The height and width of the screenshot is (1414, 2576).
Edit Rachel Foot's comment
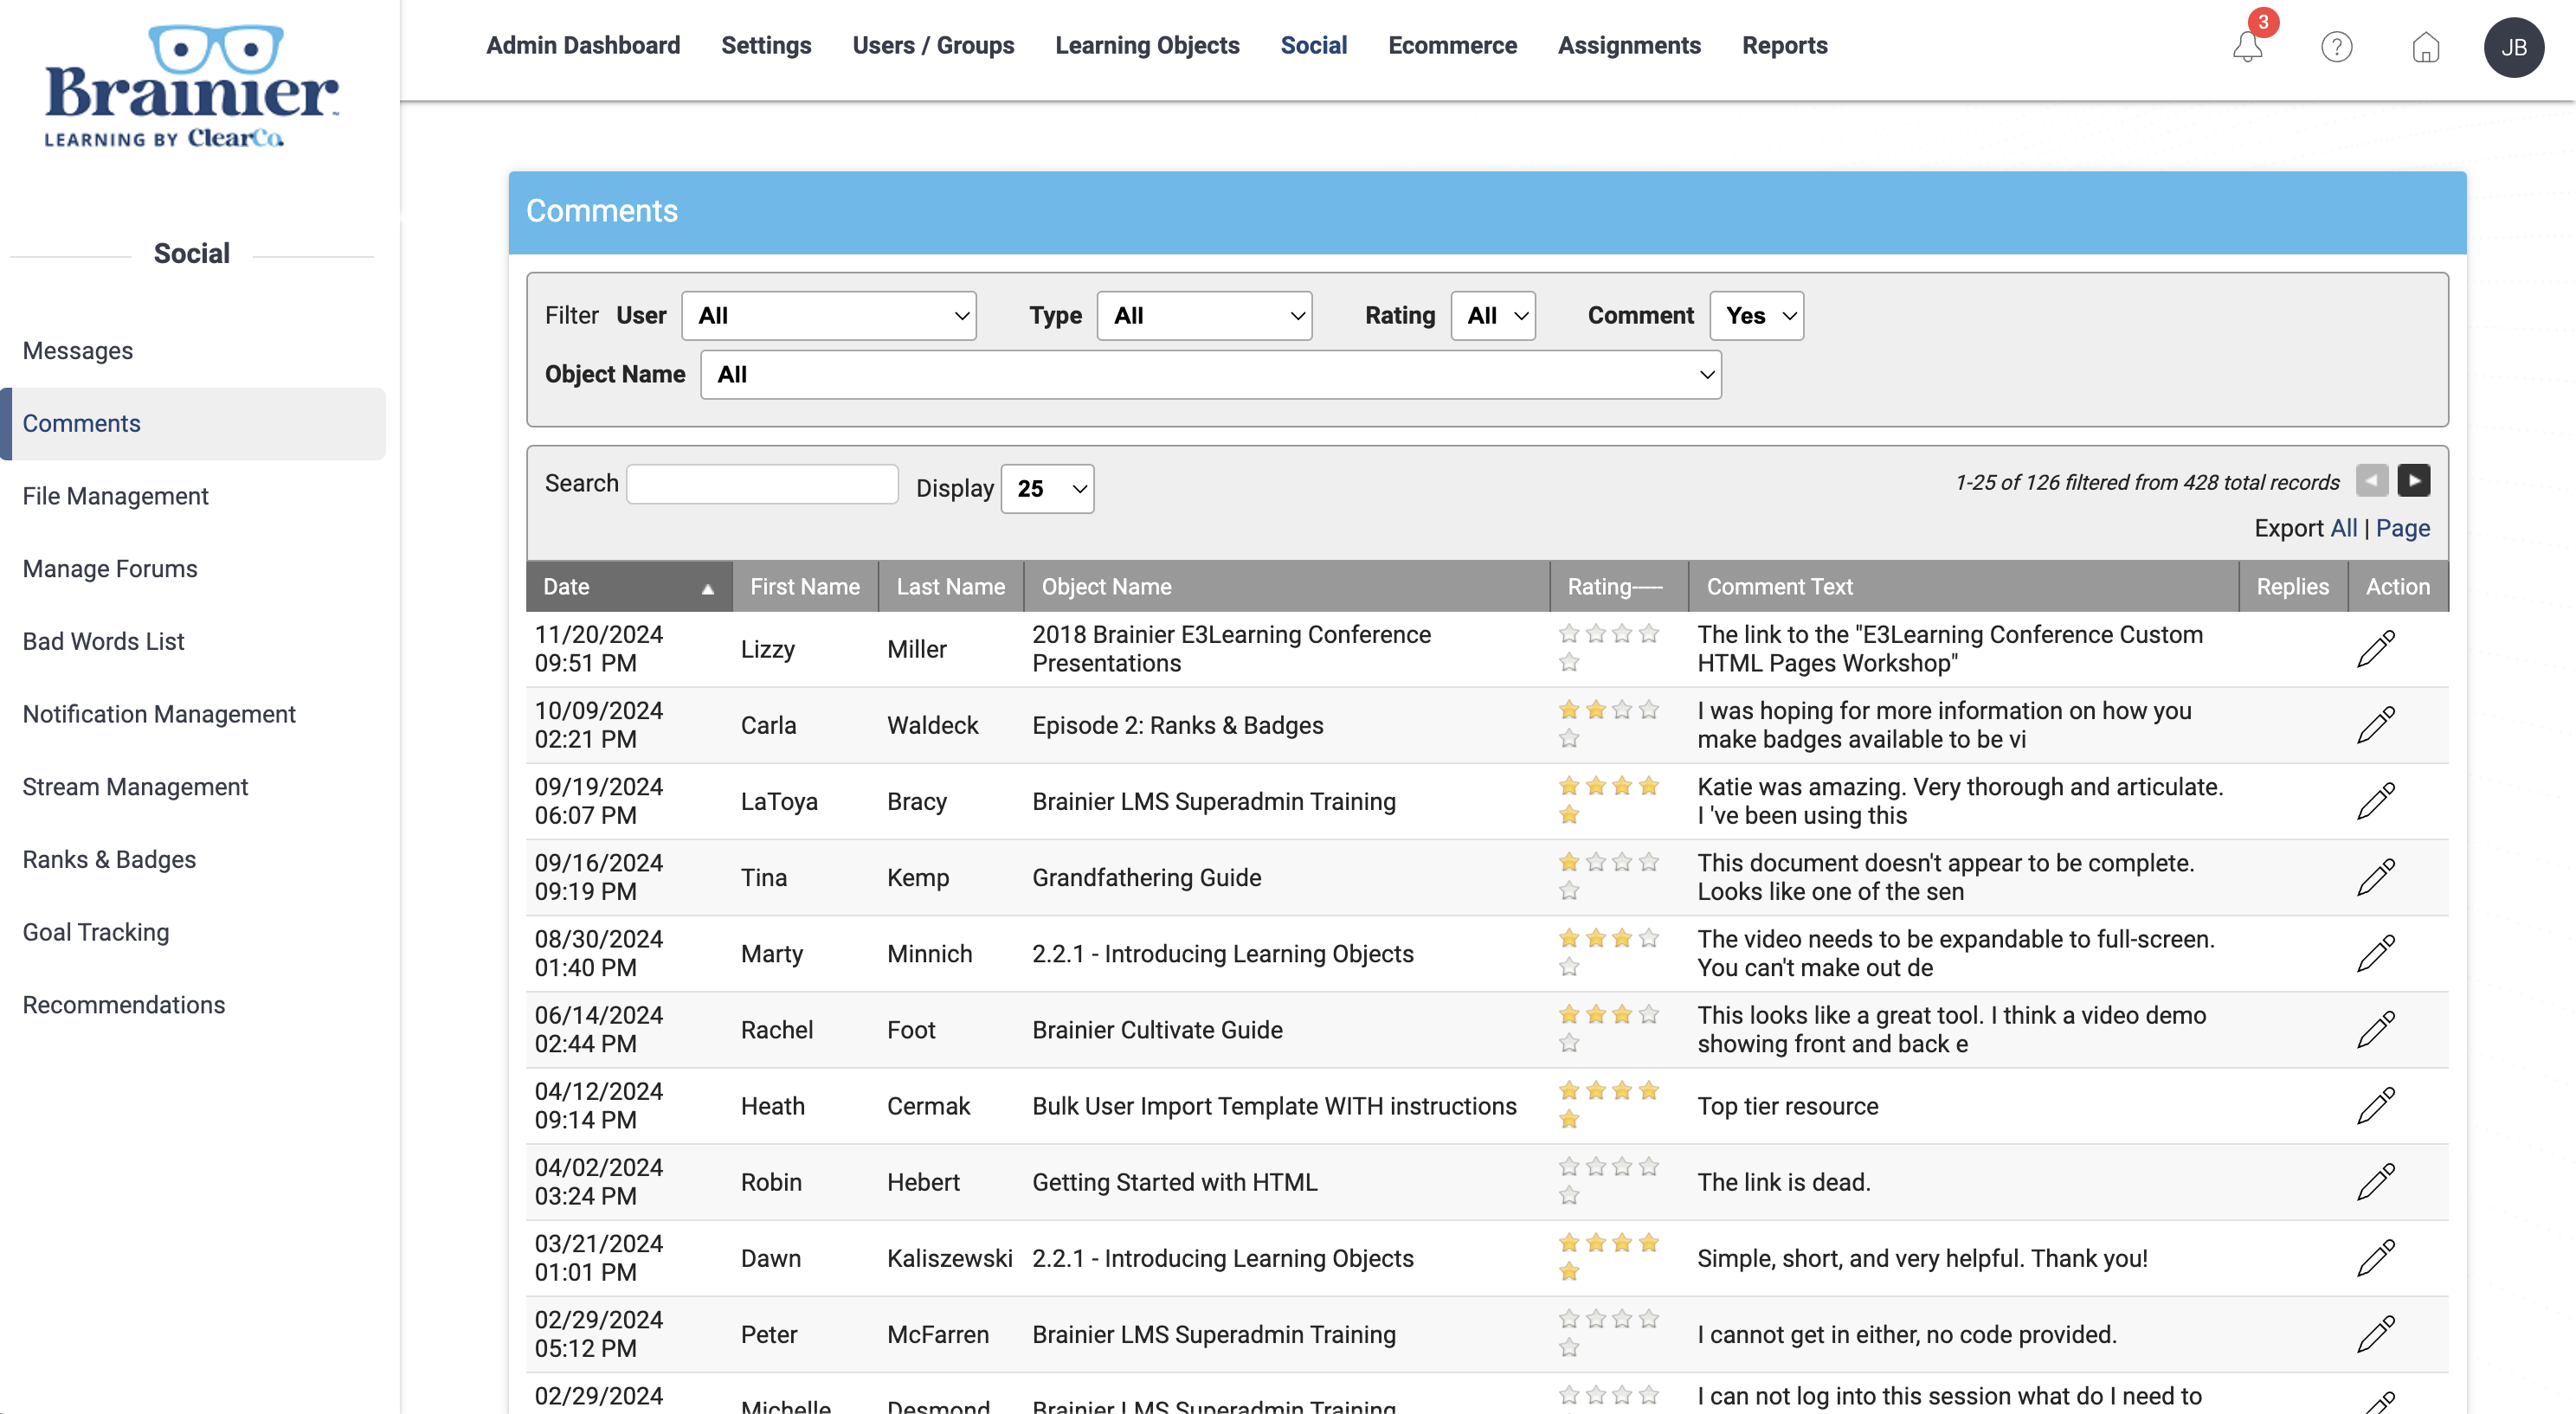click(2376, 1030)
